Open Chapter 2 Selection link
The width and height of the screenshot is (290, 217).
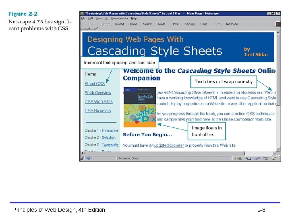[x=109, y=137]
